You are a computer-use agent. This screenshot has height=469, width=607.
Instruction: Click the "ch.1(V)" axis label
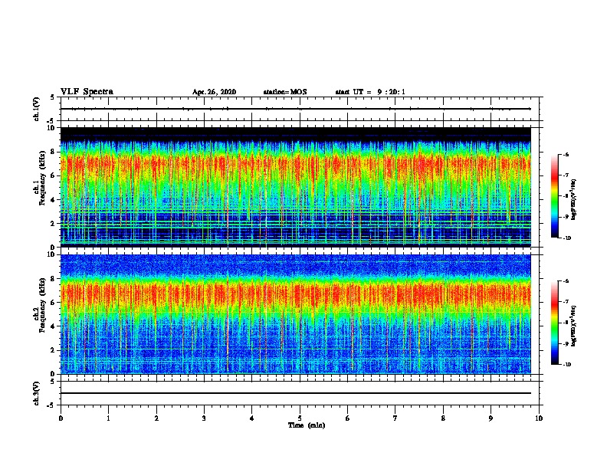tap(37, 109)
